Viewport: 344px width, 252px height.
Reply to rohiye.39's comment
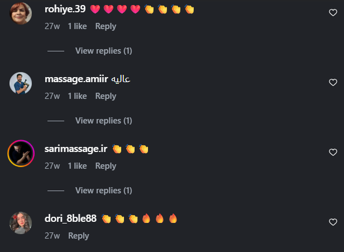coord(106,26)
